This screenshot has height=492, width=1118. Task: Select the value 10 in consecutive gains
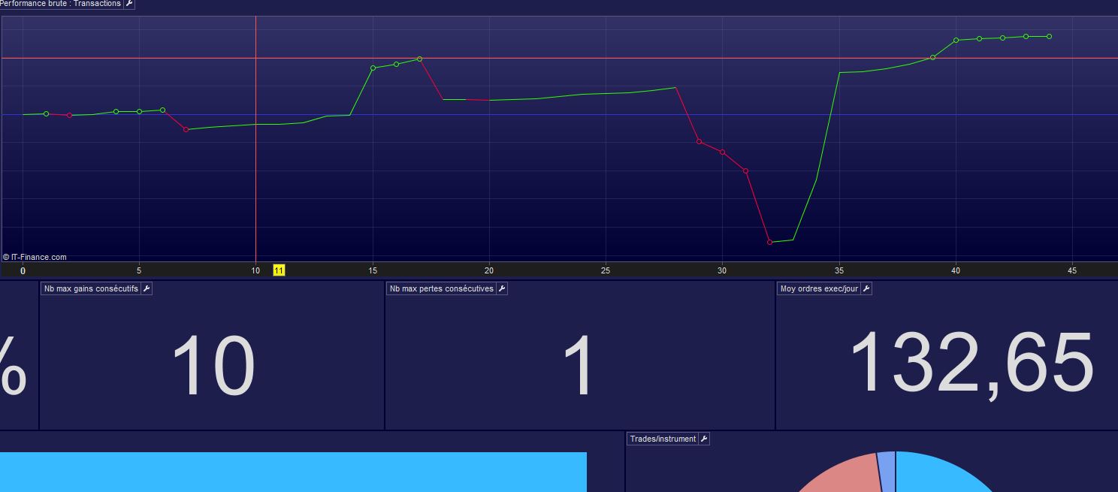pyautogui.click(x=213, y=367)
